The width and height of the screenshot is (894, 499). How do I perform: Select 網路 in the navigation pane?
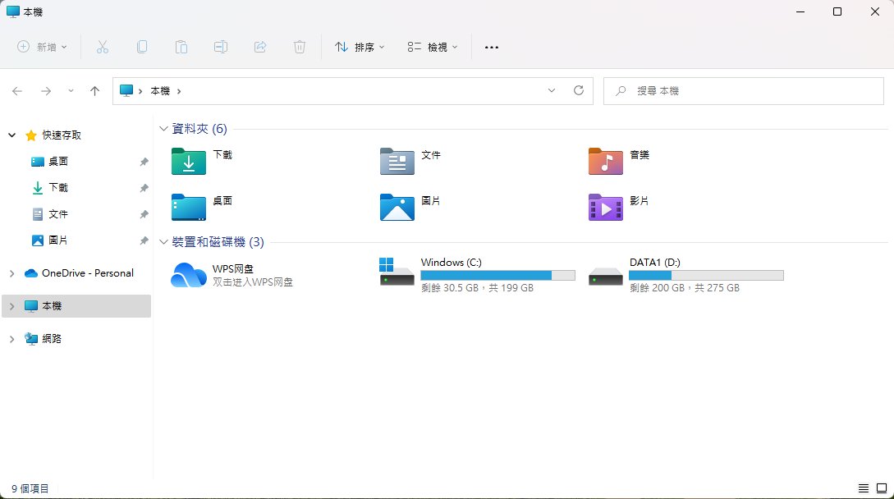[x=51, y=338]
